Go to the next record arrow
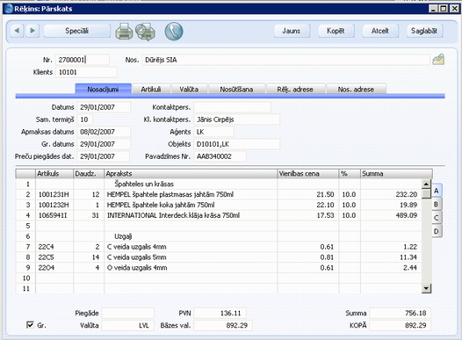 (x=32, y=31)
